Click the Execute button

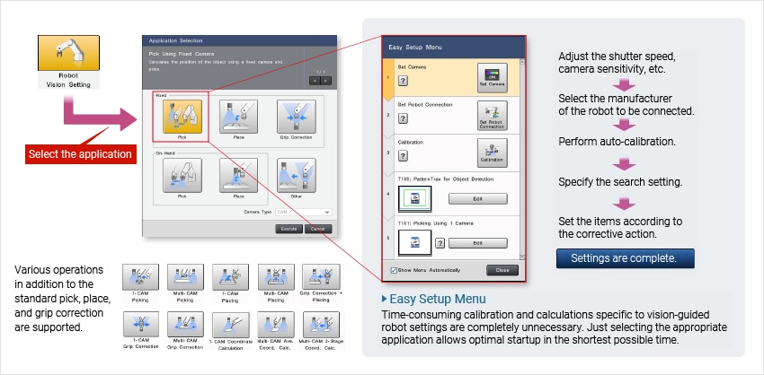(289, 229)
